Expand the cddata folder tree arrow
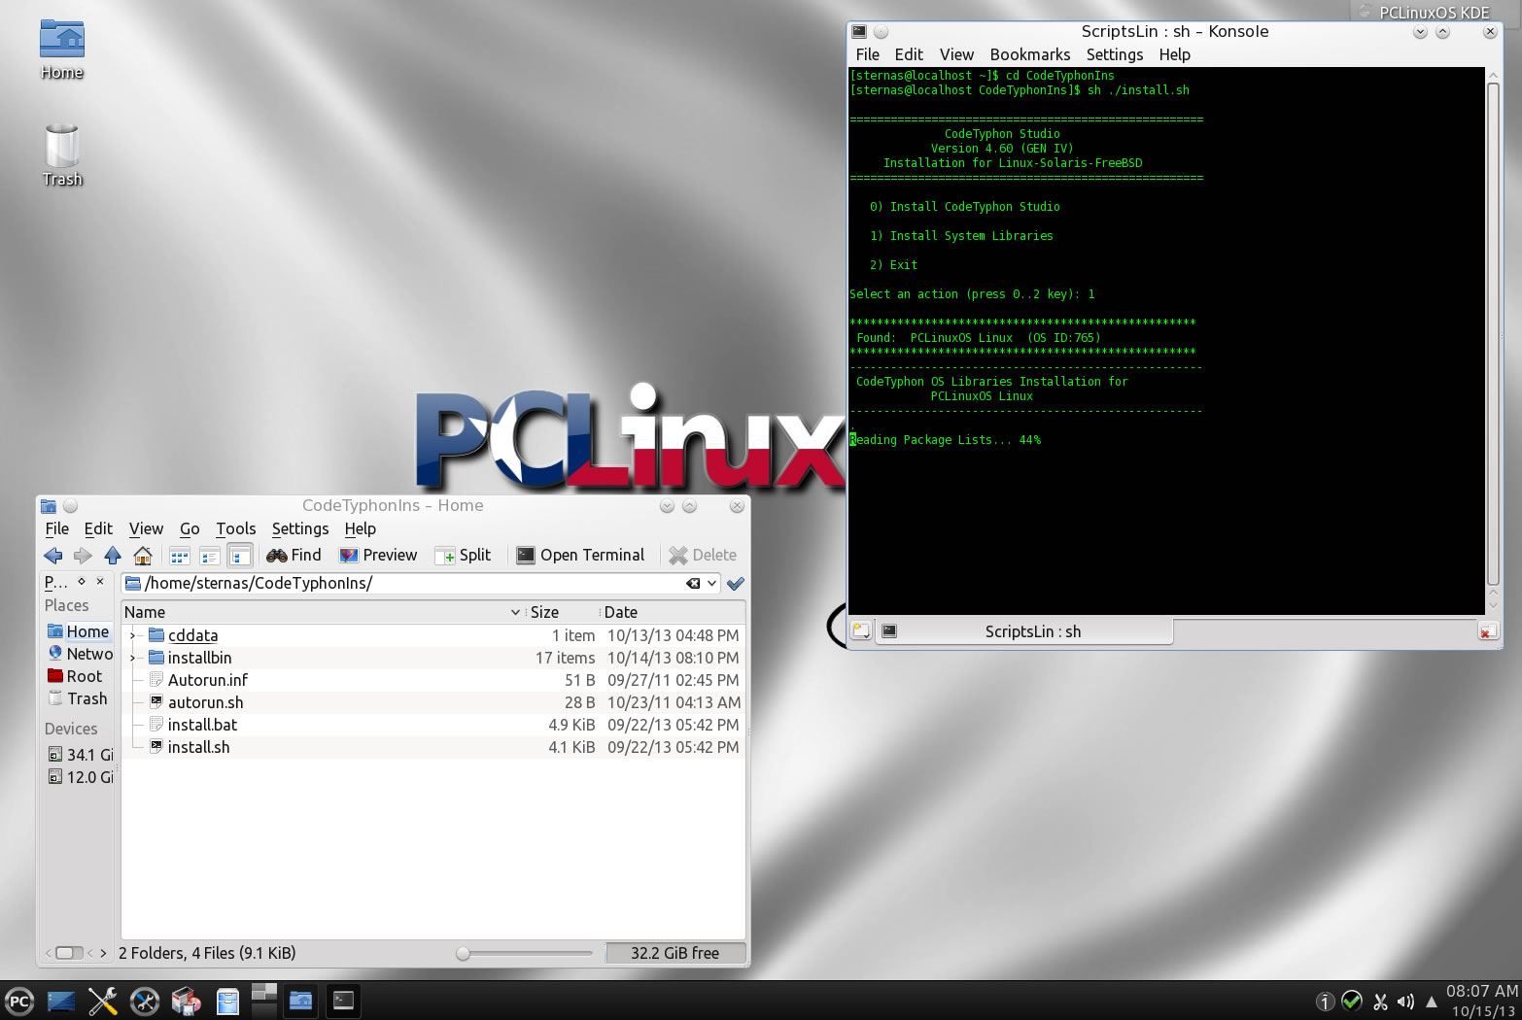This screenshot has width=1522, height=1020. [x=133, y=635]
